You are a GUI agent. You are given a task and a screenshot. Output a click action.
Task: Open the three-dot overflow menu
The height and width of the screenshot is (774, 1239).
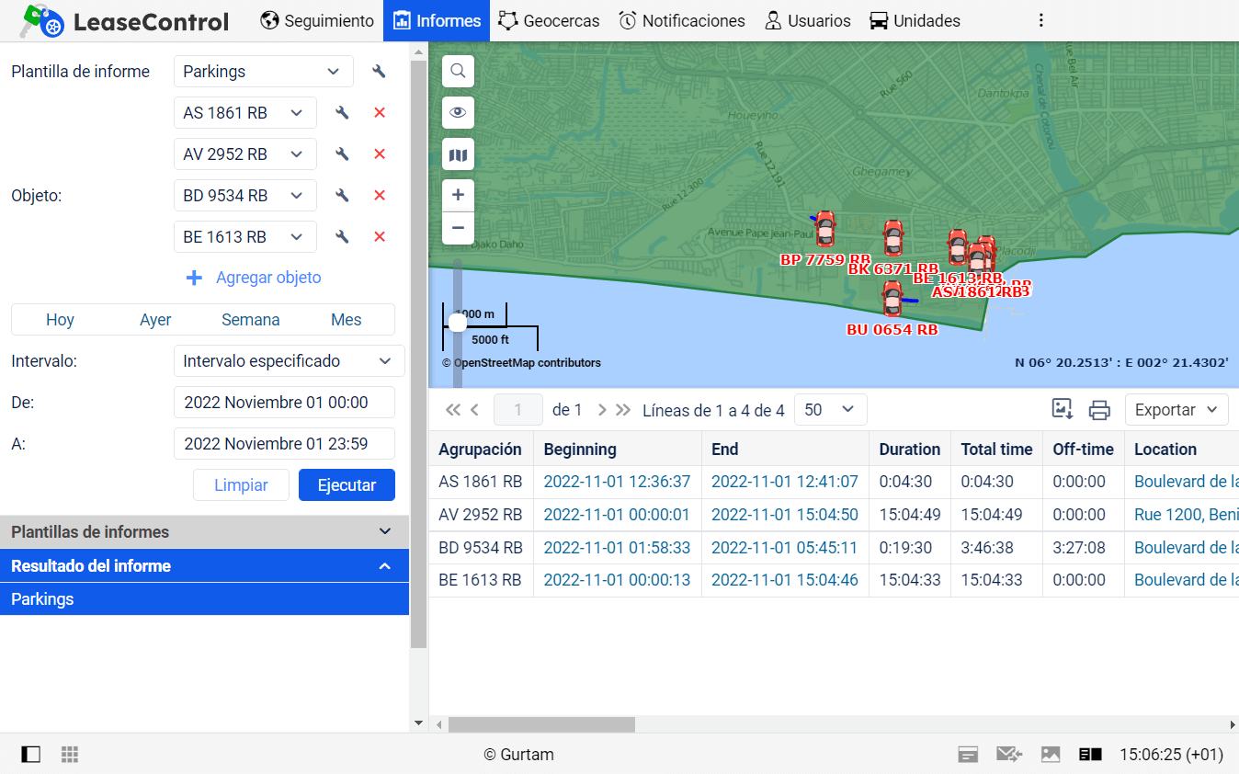click(1040, 20)
